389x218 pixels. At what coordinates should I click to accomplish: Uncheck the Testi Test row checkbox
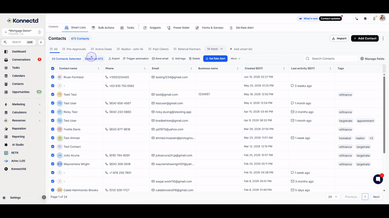(53, 94)
